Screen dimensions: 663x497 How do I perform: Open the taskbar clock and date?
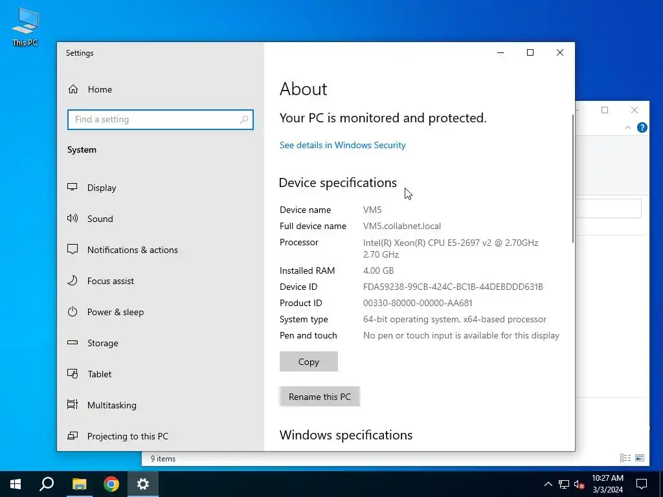click(x=607, y=484)
